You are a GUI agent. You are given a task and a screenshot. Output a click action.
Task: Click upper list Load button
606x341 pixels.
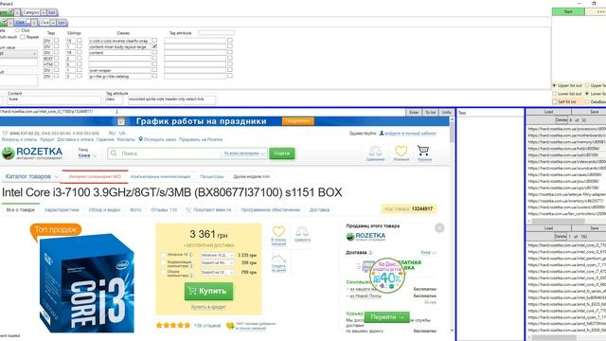click(548, 112)
